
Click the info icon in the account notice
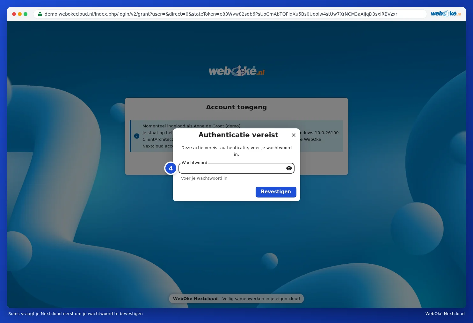tap(137, 136)
